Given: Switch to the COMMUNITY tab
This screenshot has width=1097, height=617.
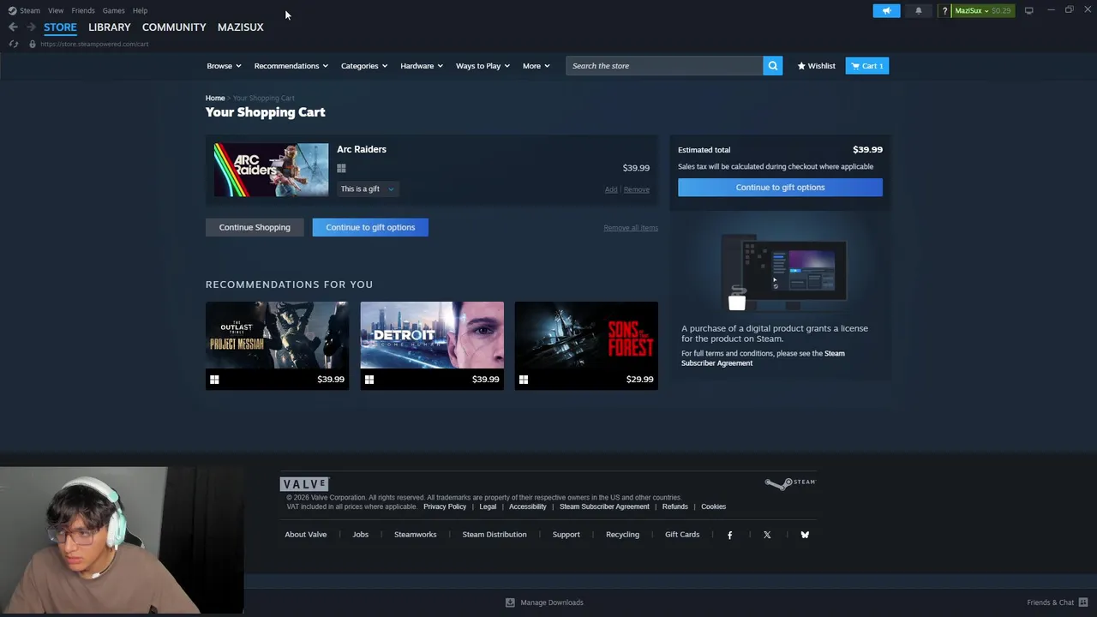Looking at the screenshot, I should [174, 27].
